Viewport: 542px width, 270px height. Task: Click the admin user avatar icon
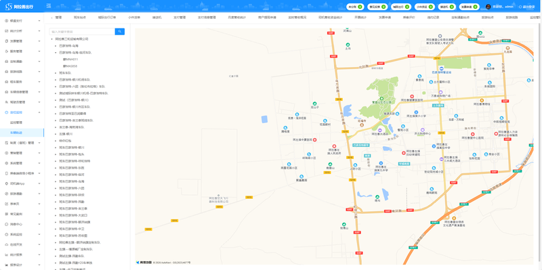point(488,7)
